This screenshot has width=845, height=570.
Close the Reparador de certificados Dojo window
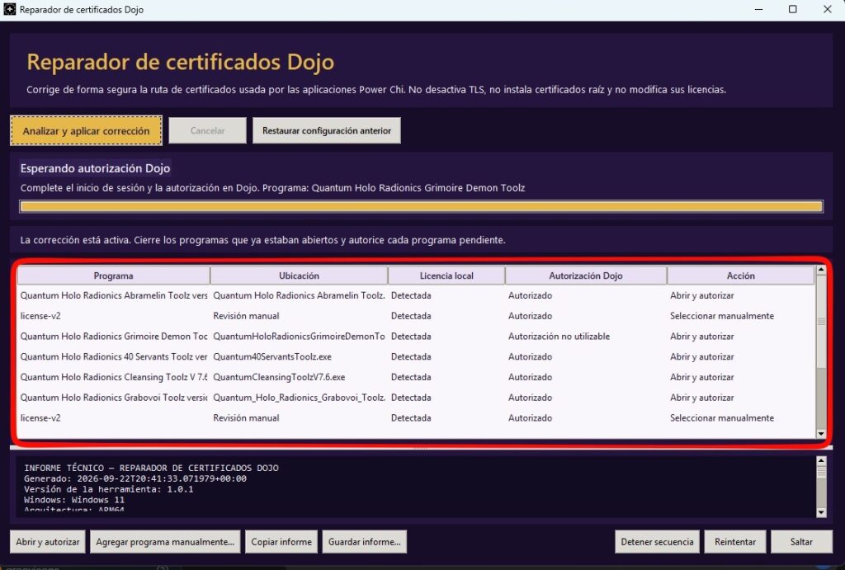[827, 9]
